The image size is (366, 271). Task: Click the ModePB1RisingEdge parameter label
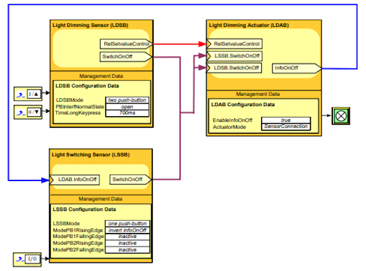tap(77, 230)
